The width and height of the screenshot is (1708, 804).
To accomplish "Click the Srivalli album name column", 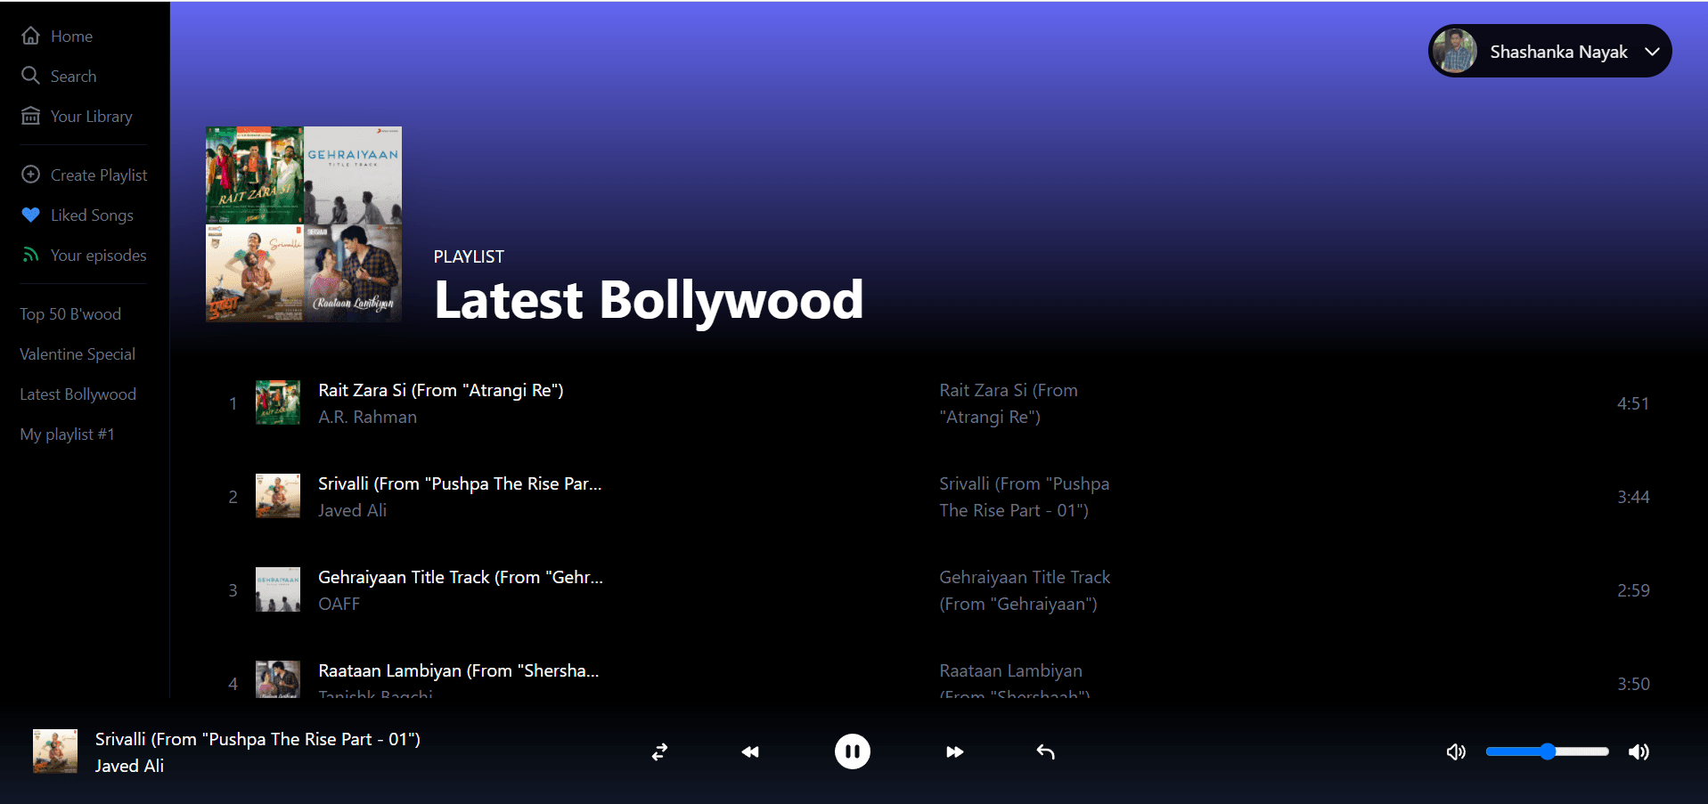I will point(1024,497).
